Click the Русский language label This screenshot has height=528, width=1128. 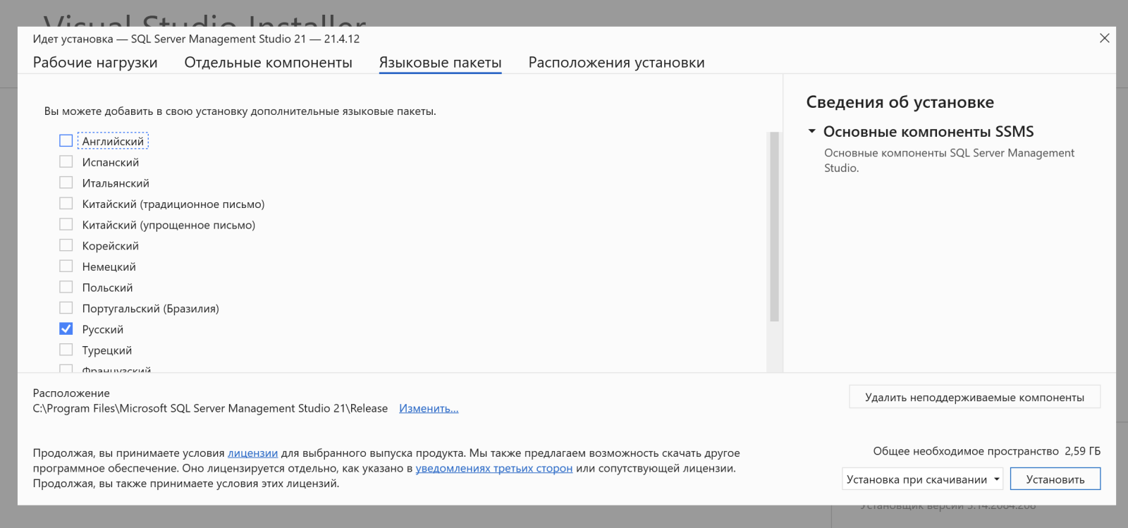[x=103, y=329]
